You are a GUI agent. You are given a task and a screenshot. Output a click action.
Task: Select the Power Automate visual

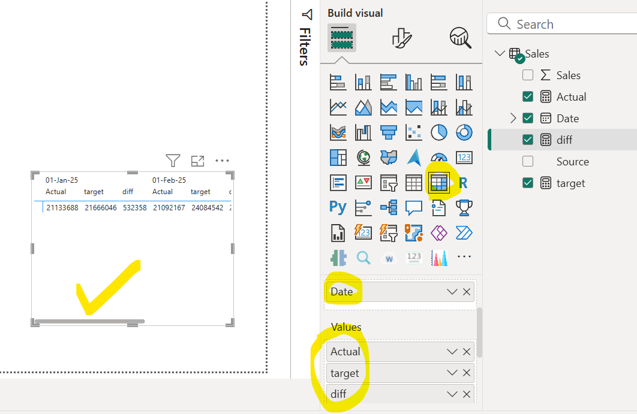tap(464, 233)
